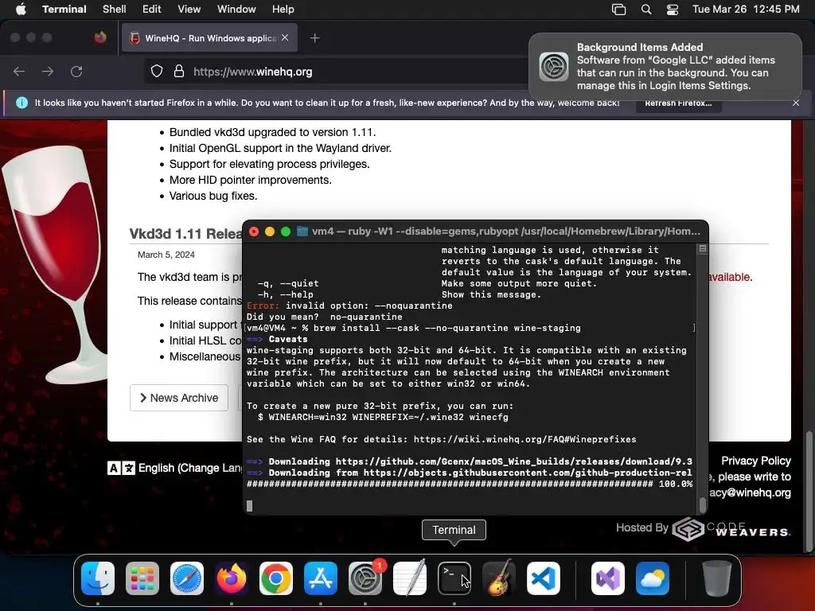
Task: Open Finder from the Dock
Action: tap(98, 578)
